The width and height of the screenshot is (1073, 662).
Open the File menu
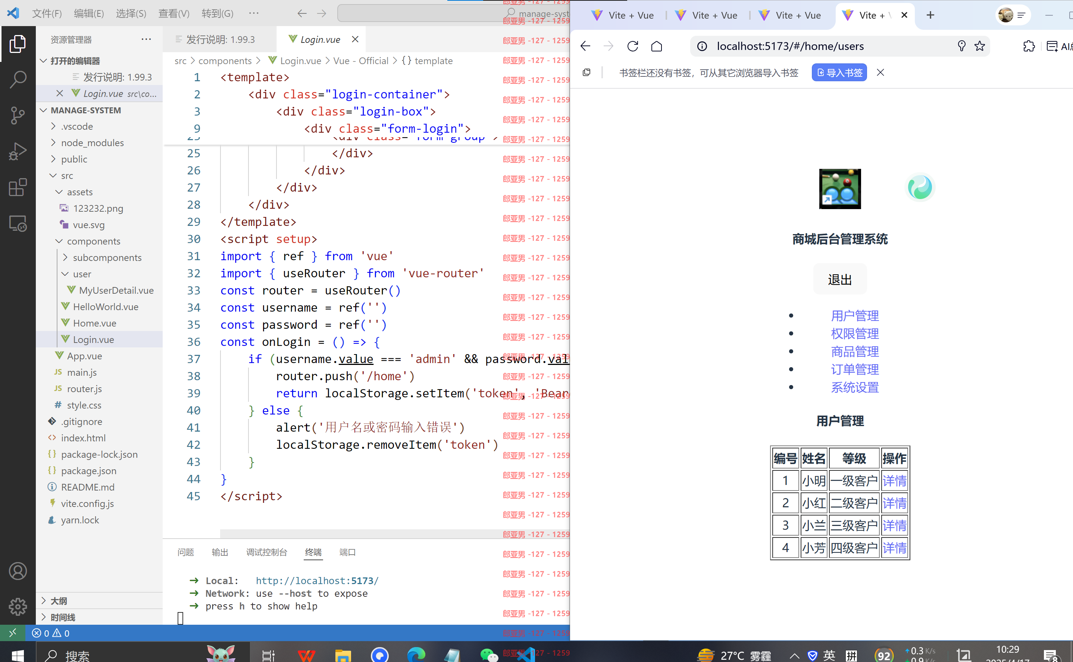(x=47, y=13)
